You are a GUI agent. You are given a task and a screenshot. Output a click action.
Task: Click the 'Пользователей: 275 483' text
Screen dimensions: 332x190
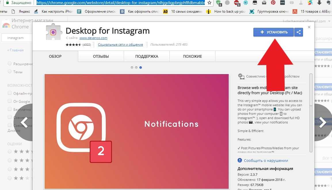point(169,44)
